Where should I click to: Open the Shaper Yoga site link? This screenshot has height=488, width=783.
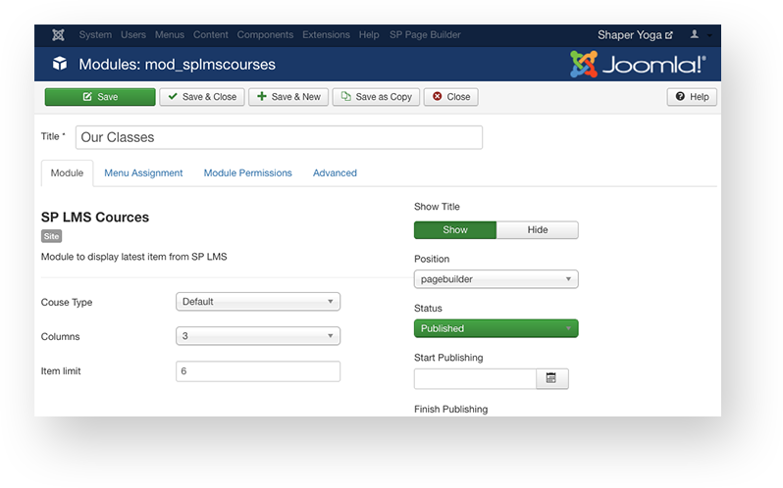[635, 34]
